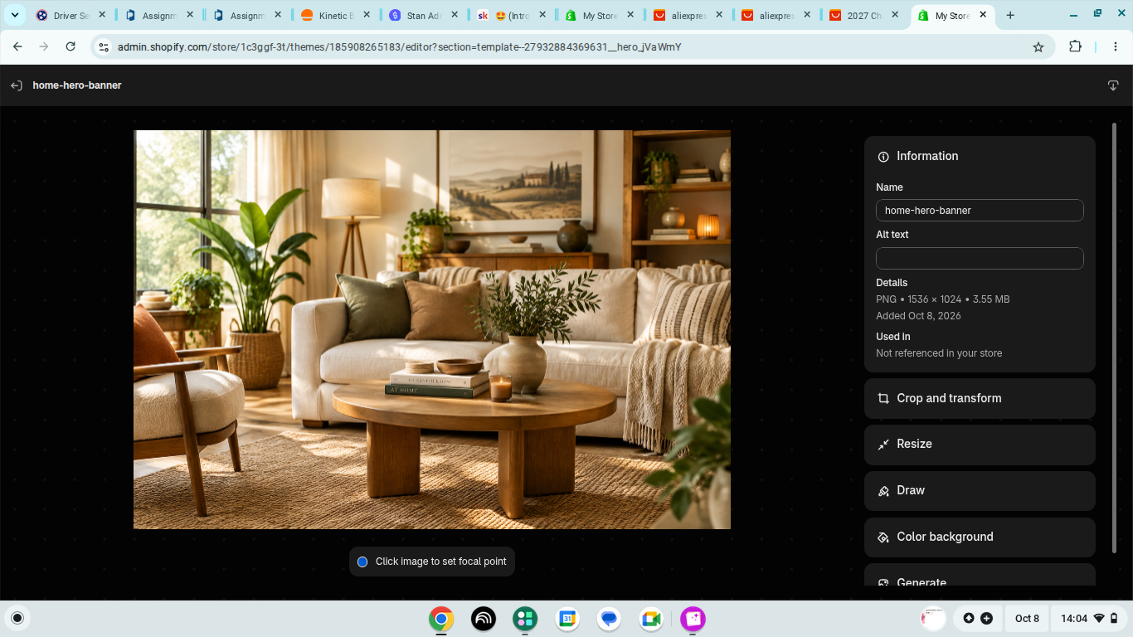
Task: Click the download icon in the editor header
Action: point(1113,85)
